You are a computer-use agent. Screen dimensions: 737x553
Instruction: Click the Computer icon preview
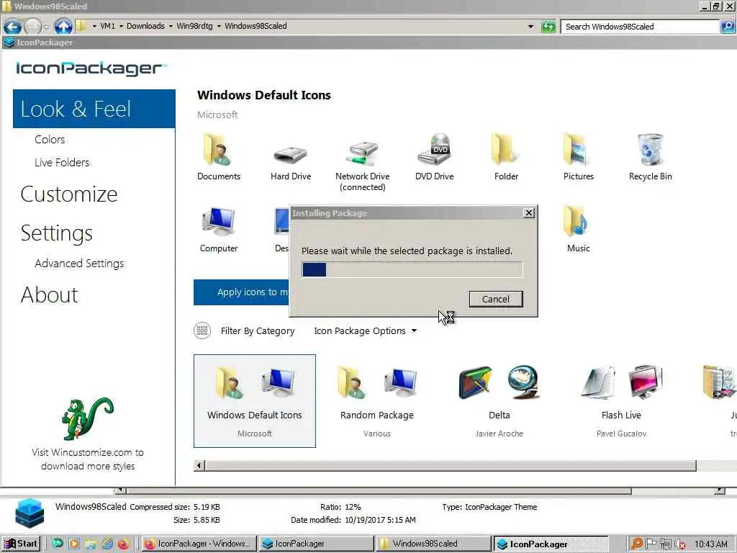click(x=219, y=221)
